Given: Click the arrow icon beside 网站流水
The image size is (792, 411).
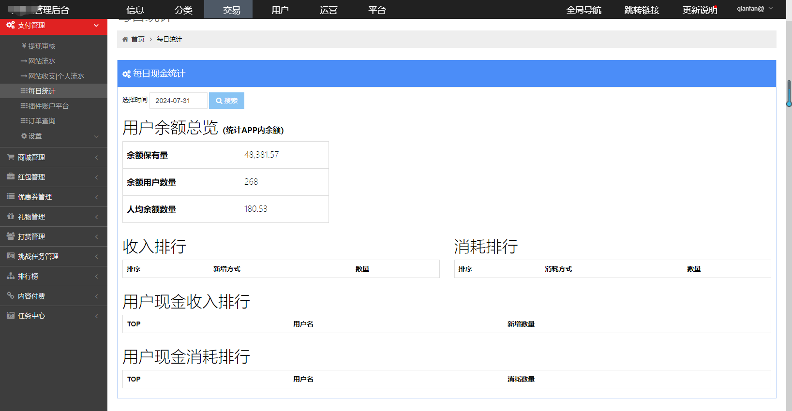Looking at the screenshot, I should pyautogui.click(x=24, y=61).
